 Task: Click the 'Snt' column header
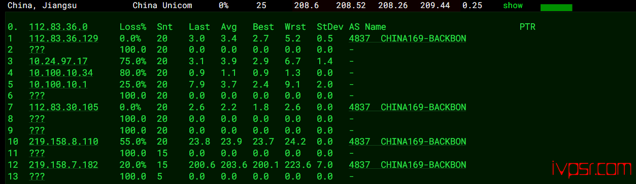click(164, 27)
